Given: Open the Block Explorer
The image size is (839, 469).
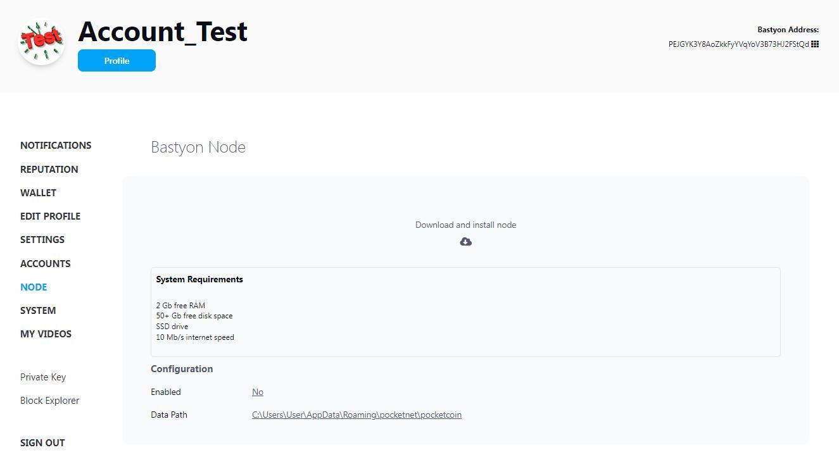Looking at the screenshot, I should [x=49, y=400].
